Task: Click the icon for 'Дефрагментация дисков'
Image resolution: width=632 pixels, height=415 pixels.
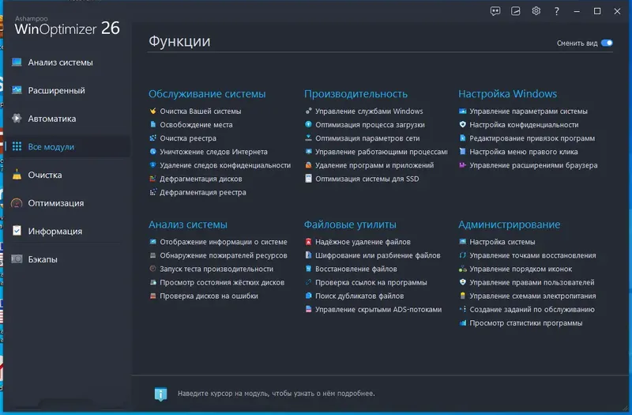Action: (152, 179)
